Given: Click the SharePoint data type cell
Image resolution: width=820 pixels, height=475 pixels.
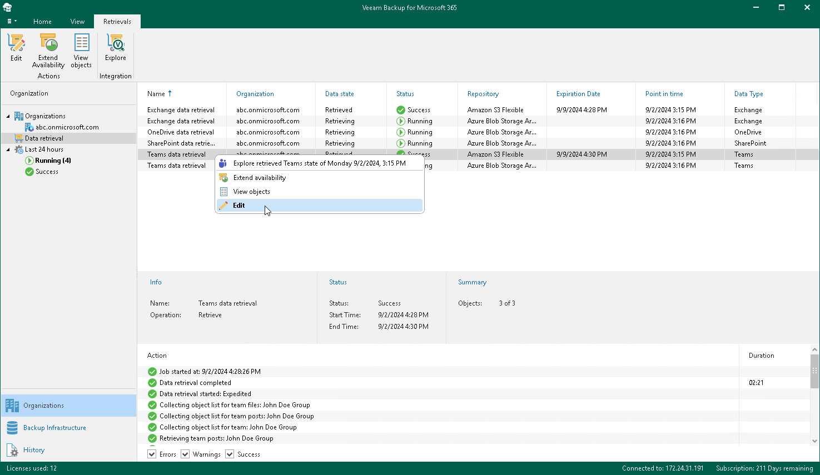Looking at the screenshot, I should coord(750,143).
